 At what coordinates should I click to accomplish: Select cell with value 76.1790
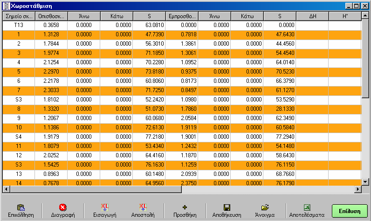[x=280, y=183]
